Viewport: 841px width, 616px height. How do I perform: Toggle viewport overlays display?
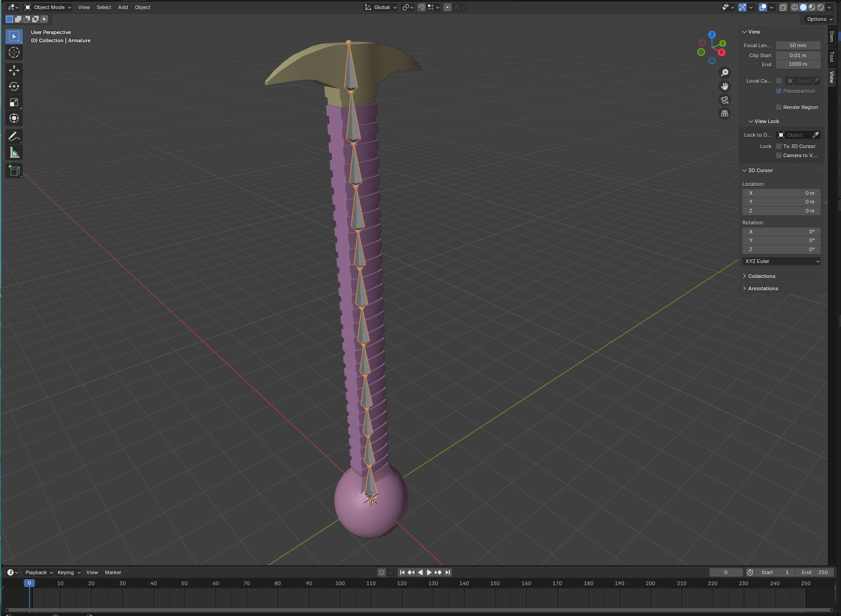point(763,7)
